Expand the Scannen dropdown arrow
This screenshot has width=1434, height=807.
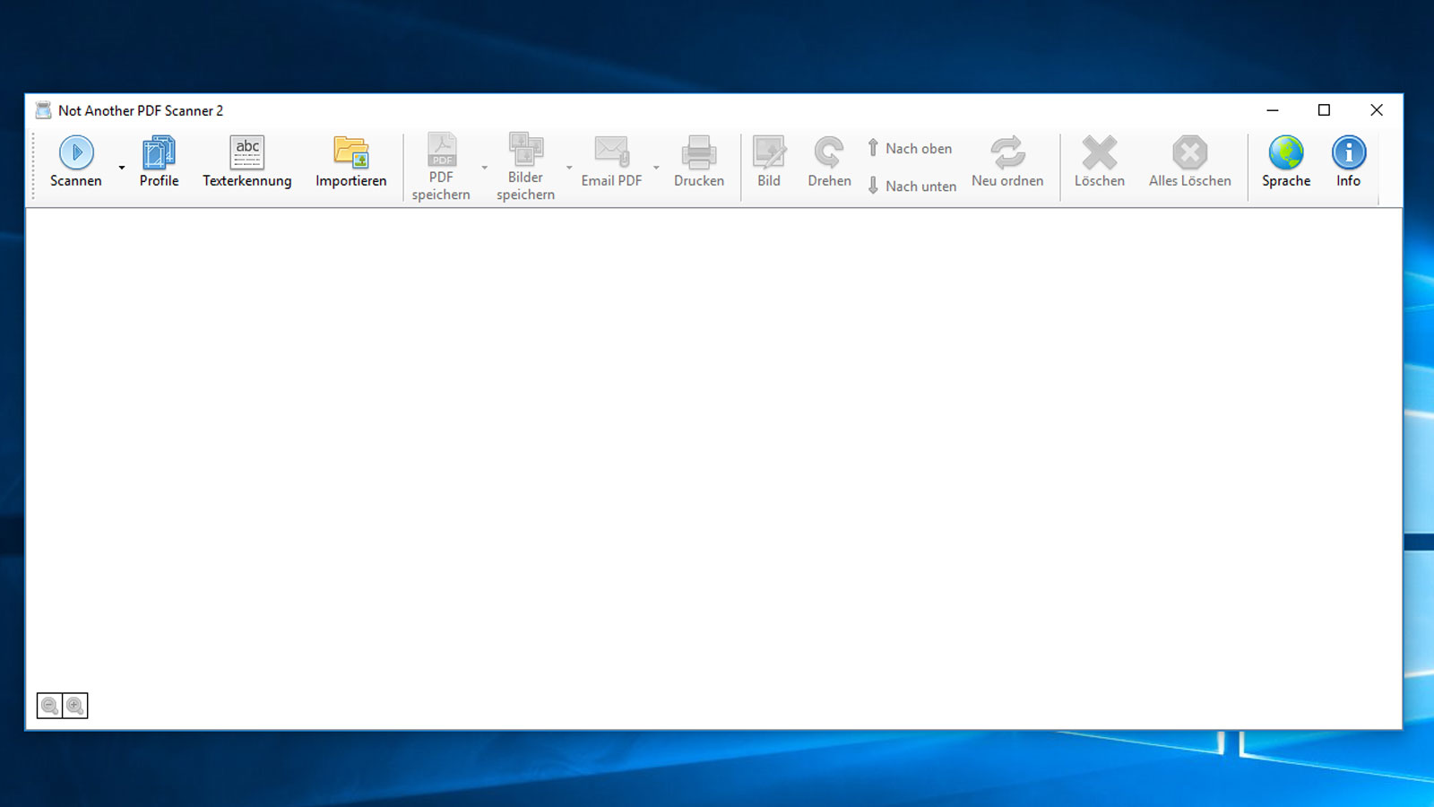121,167
